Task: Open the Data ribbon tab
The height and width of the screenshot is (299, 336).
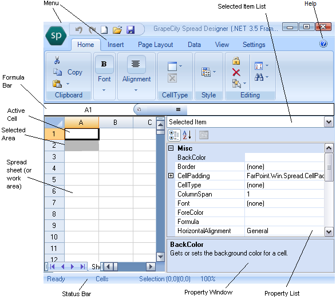Action: pos(194,45)
